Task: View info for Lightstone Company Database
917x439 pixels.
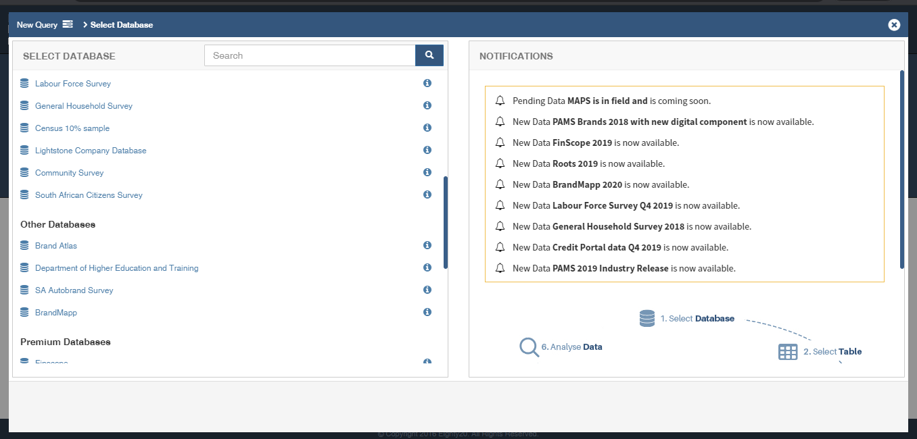Action: 427,150
